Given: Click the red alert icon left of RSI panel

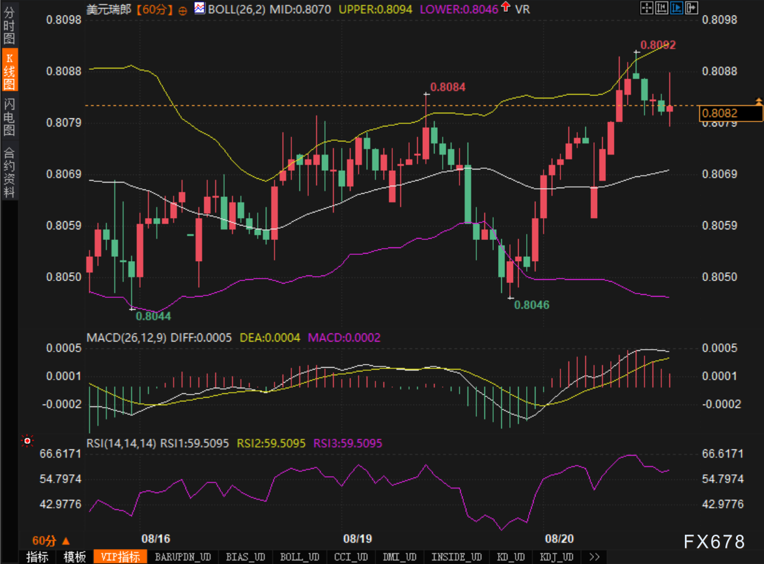Looking at the screenshot, I should [27, 441].
